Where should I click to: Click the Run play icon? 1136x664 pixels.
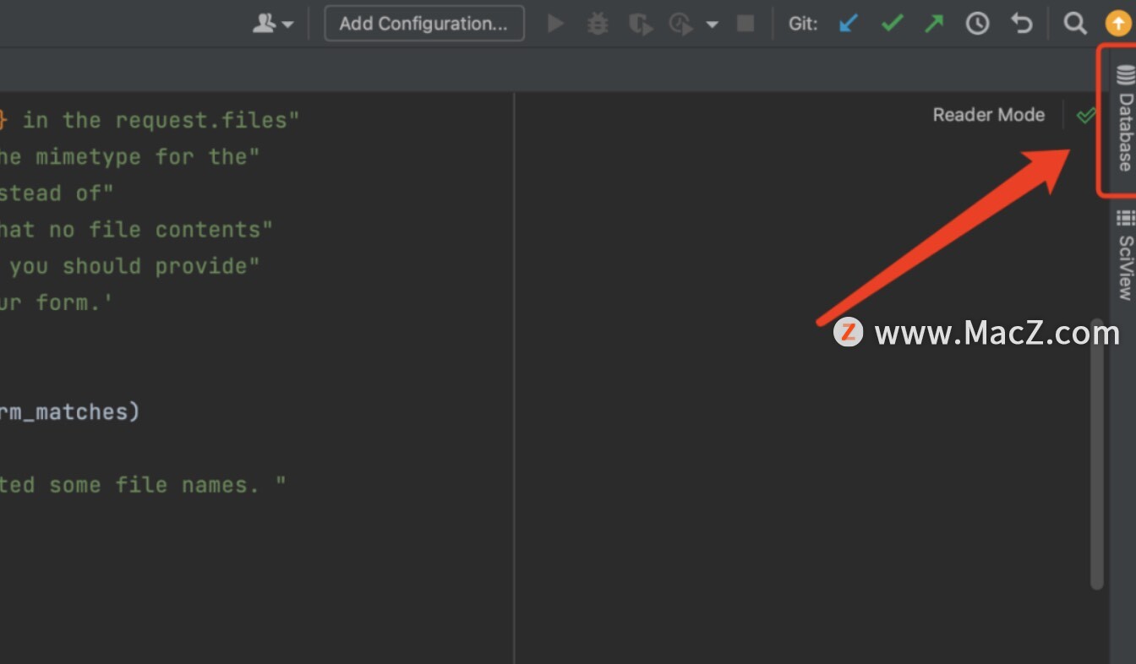(555, 24)
